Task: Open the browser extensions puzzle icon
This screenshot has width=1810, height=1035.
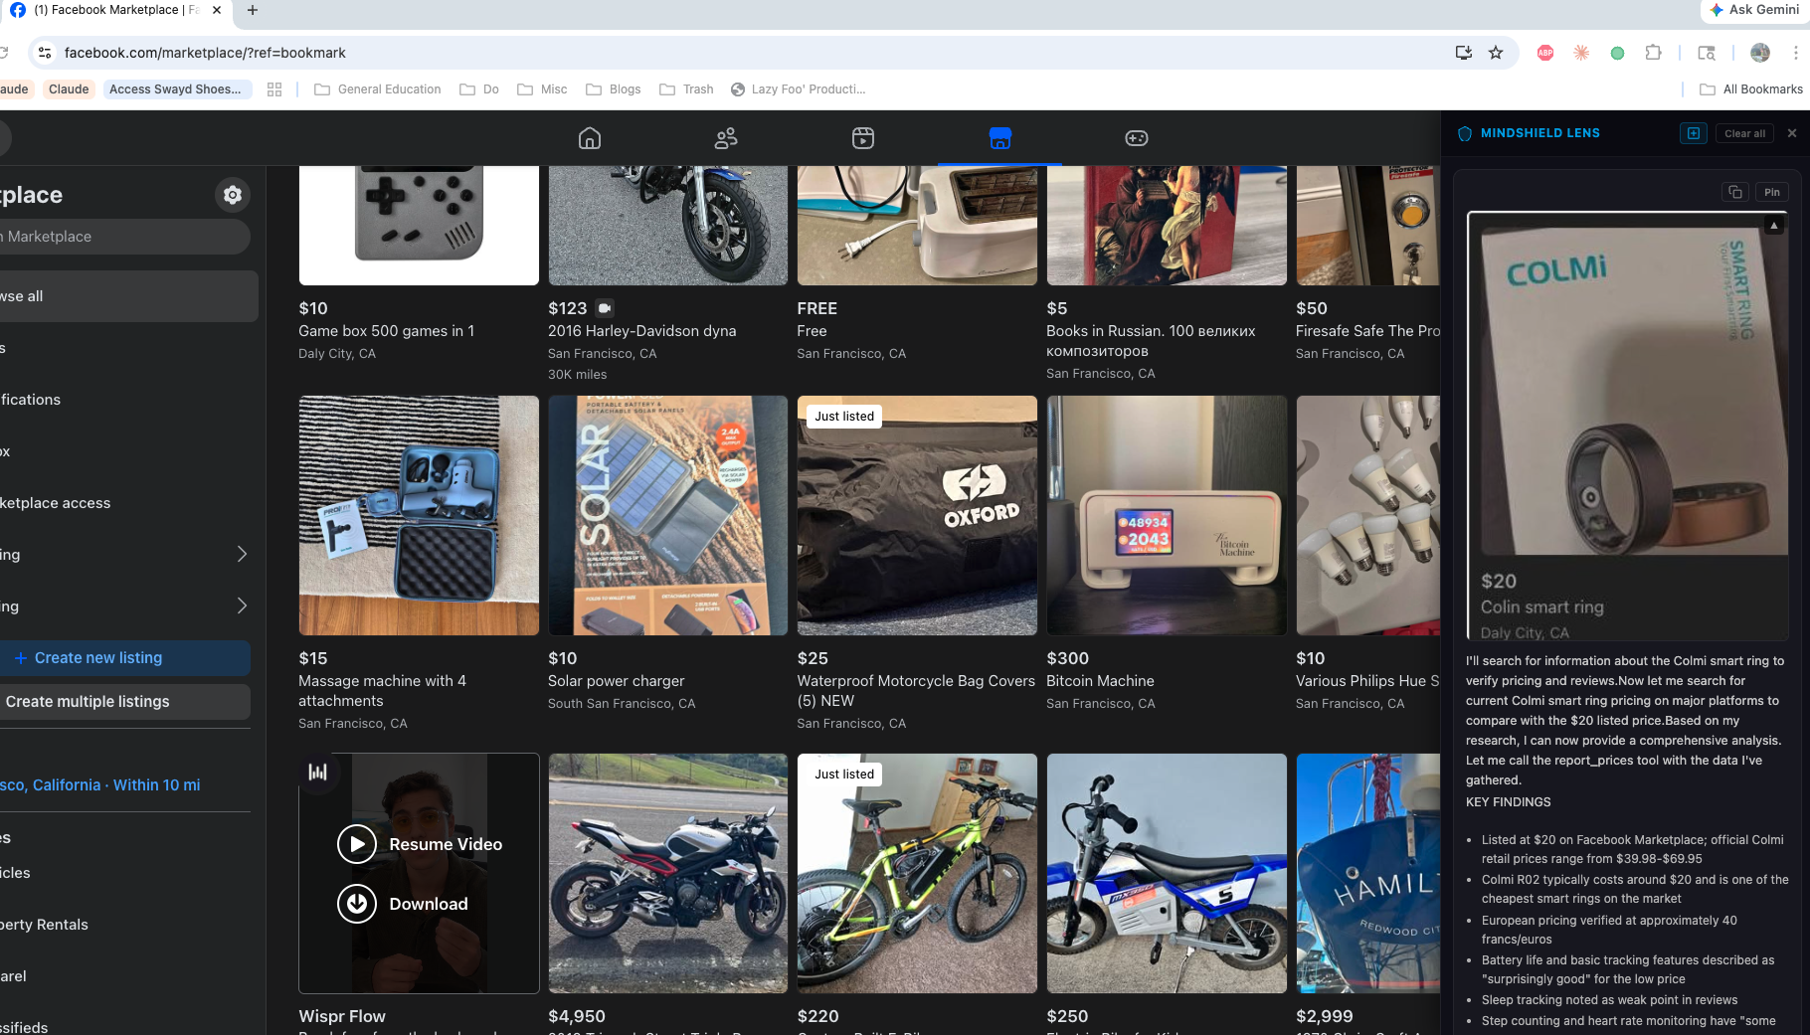Action: 1654,52
